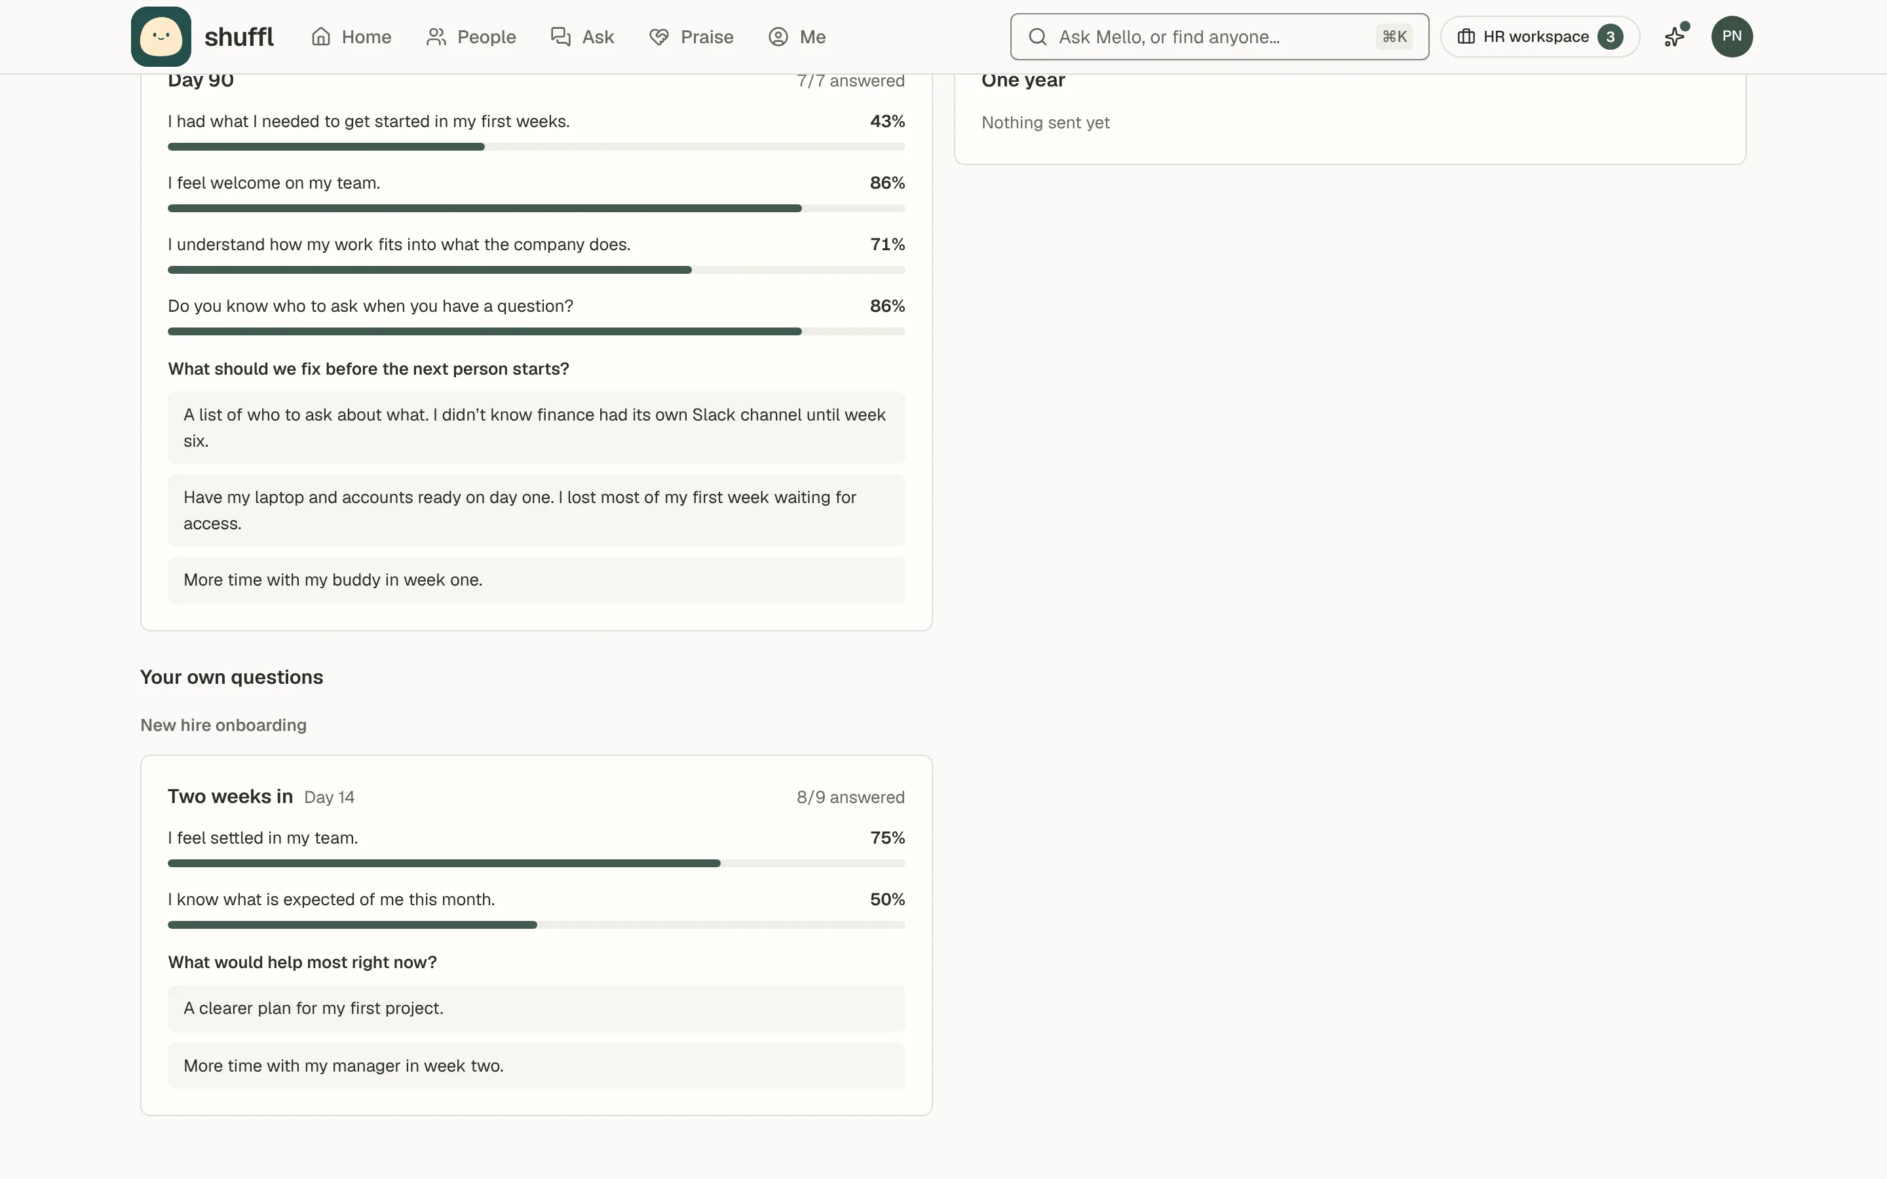1887x1179 pixels.
Task: Click the "New hire onboarding" label
Action: tap(224, 725)
